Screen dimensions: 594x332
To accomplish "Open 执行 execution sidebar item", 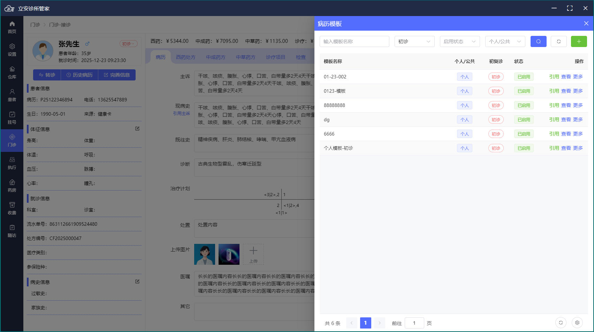I will 12,163.
